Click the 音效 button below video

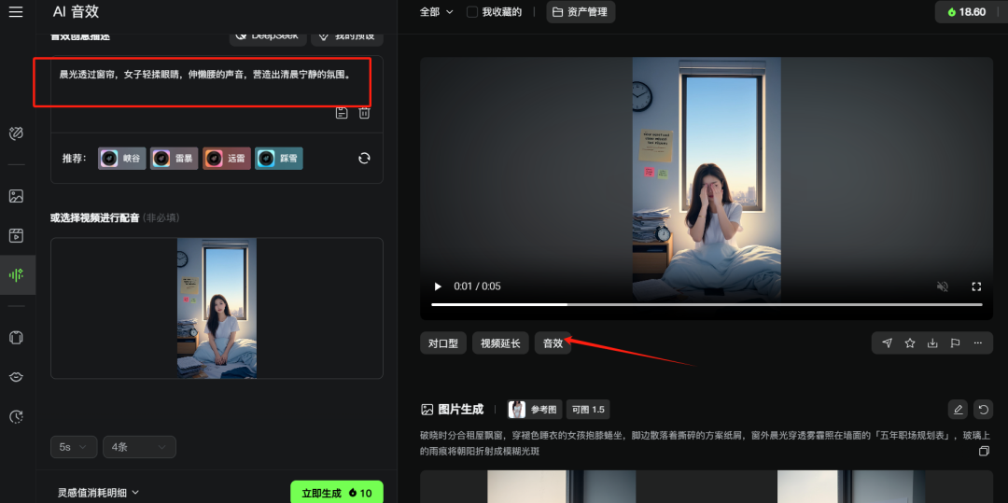553,343
